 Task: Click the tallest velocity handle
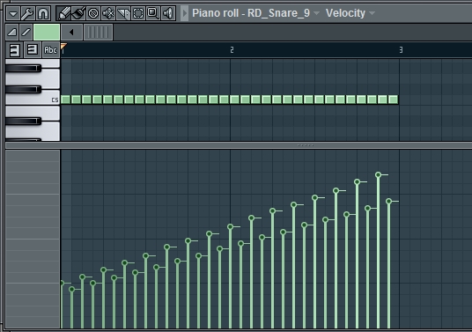pos(379,174)
